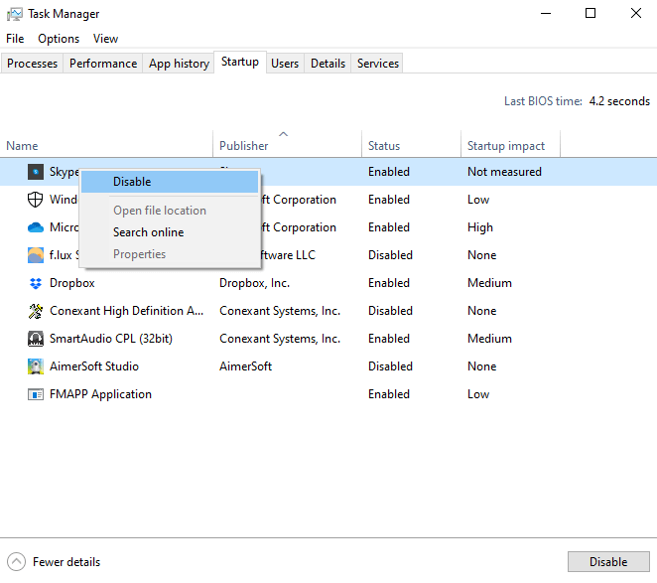Screen dimensions: 657x583
Task: Switch to the App history tab
Action: pyautogui.click(x=179, y=64)
